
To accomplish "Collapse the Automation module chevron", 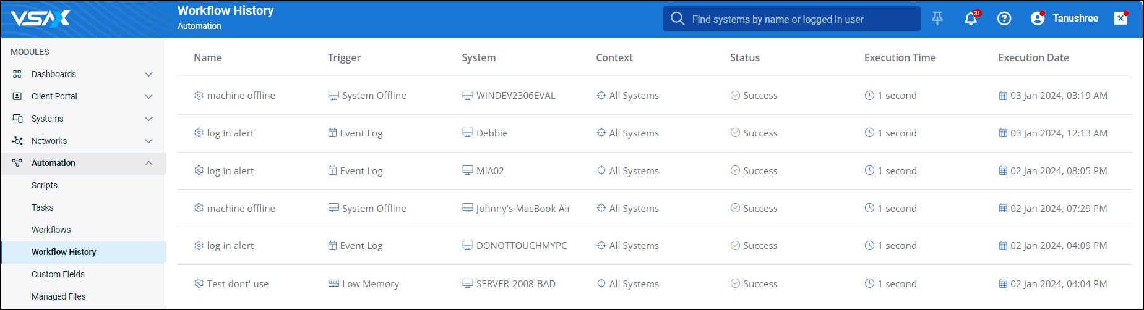I will pyautogui.click(x=148, y=163).
